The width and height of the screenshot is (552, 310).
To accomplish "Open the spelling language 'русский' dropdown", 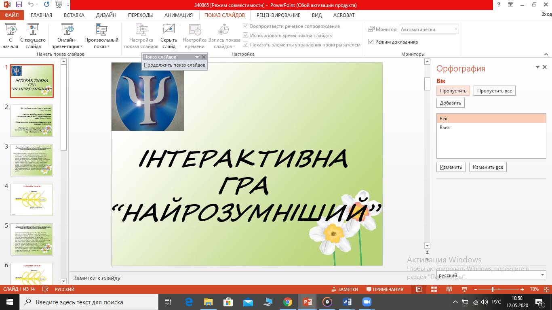I will (x=491, y=275).
